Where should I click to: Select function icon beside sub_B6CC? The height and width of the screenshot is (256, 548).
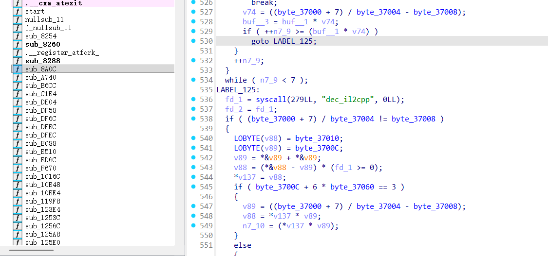point(18,85)
